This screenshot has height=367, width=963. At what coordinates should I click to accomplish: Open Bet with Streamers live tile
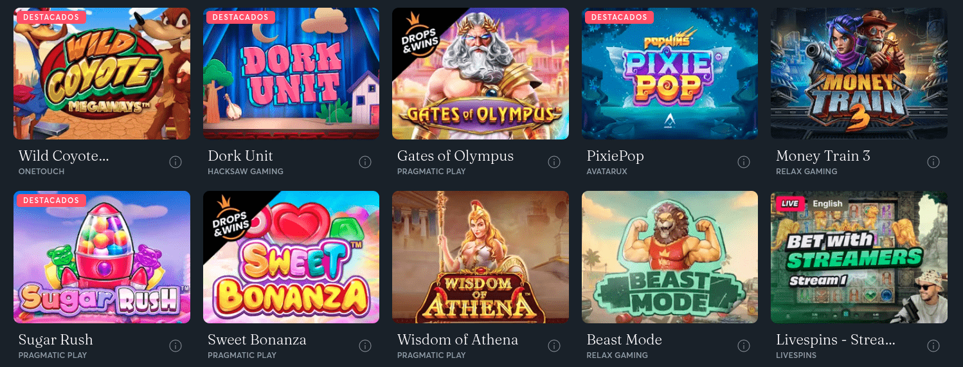tap(859, 257)
